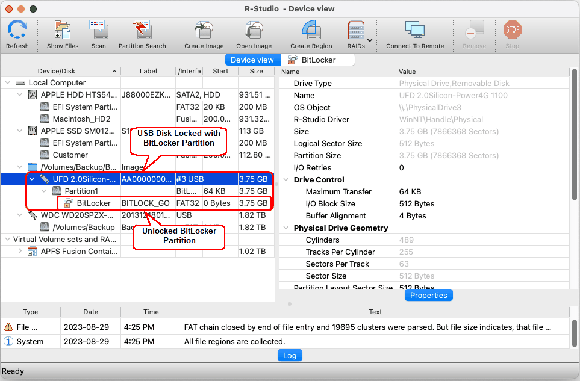The image size is (580, 381).
Task: Click the /Volumes/Backup/B folder icon
Action: [x=33, y=167]
